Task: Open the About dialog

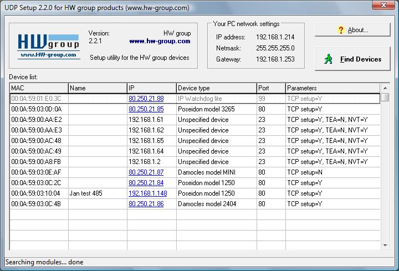Action: coord(352,30)
